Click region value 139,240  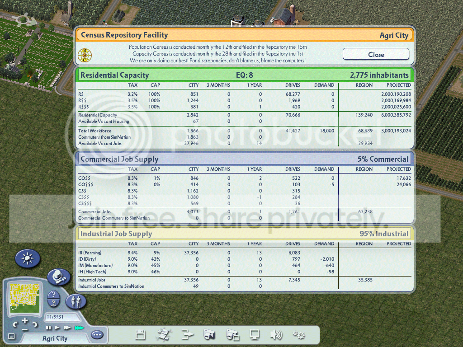point(364,115)
